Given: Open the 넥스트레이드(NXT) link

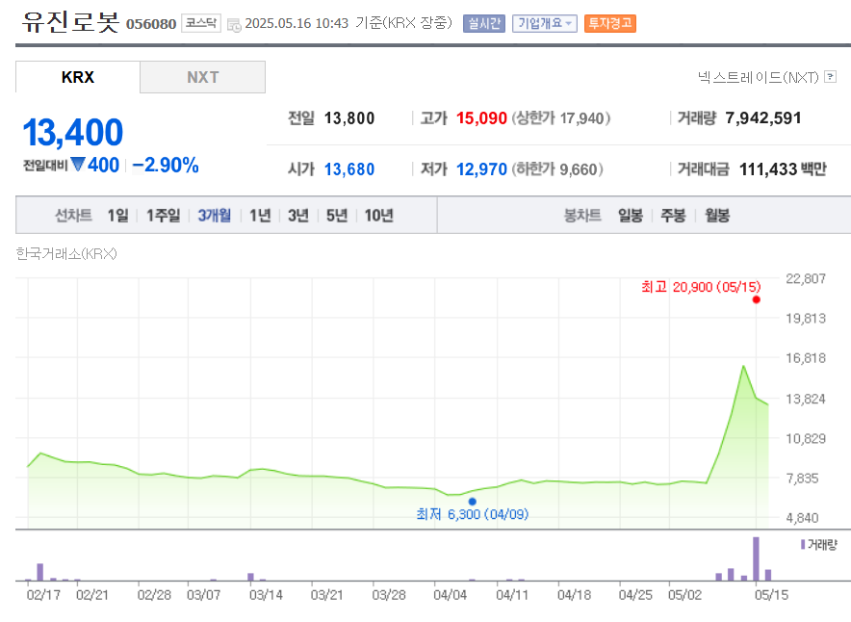Looking at the screenshot, I should 759,77.
